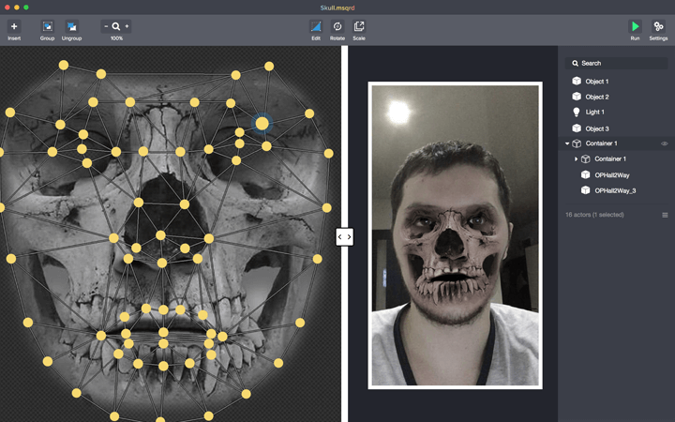675x422 pixels.
Task: Open the Settings panel
Action: coord(658,26)
